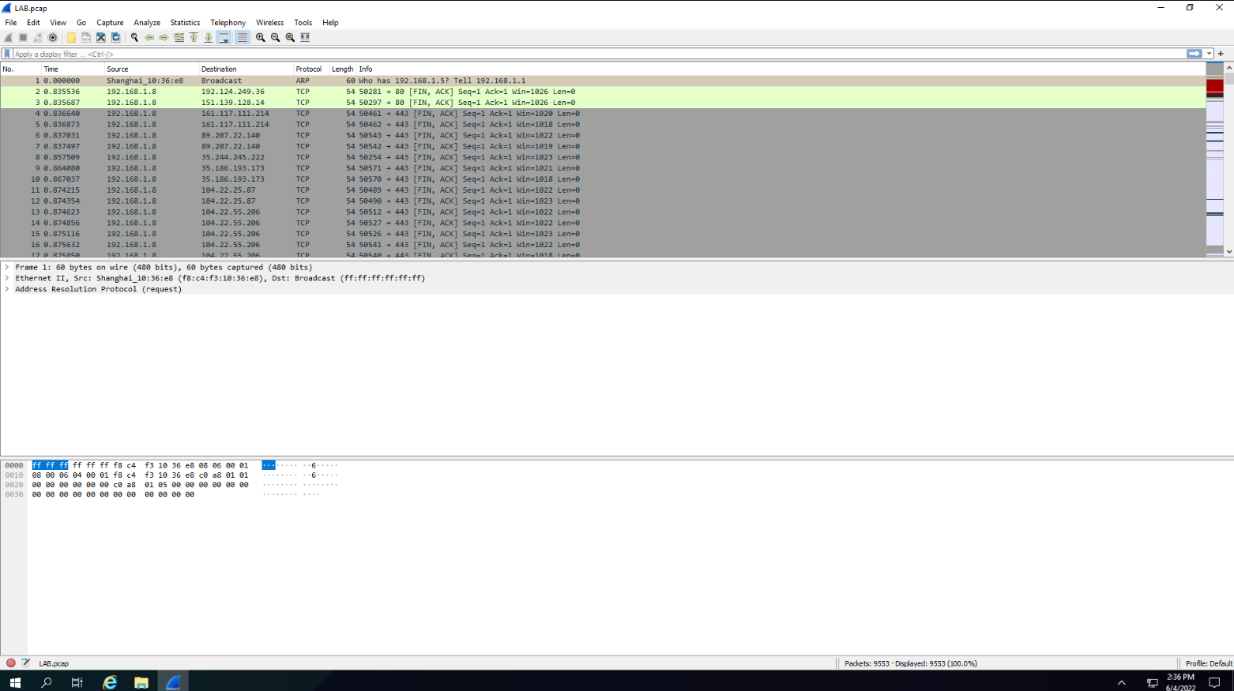This screenshot has width=1234, height=691.
Task: Click the Find a packet magnifier icon
Action: tap(134, 37)
